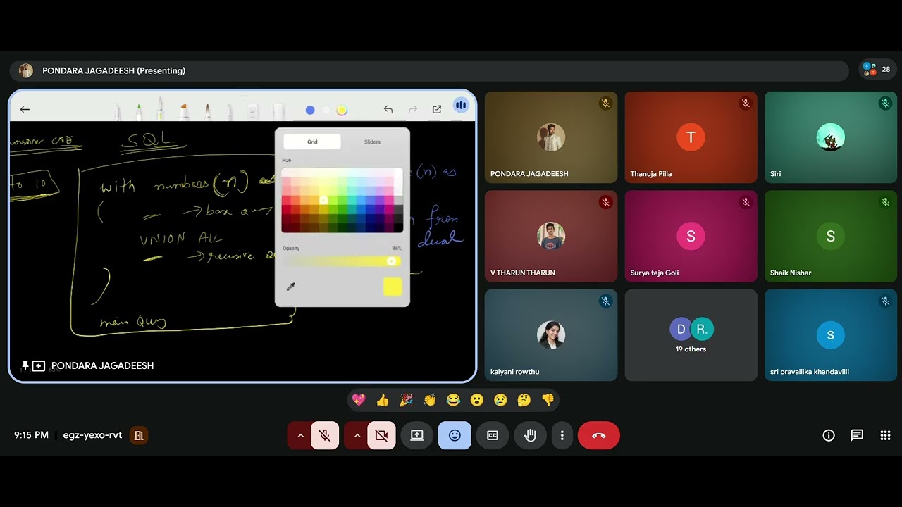The height and width of the screenshot is (507, 902).
Task: Switch to the Grid tab in color picker
Action: pos(312,142)
